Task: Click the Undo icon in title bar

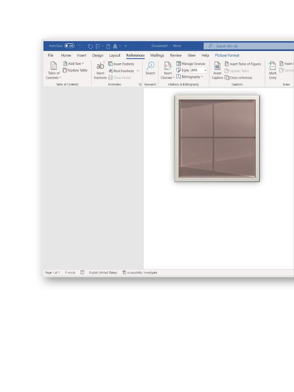Action: pos(80,46)
